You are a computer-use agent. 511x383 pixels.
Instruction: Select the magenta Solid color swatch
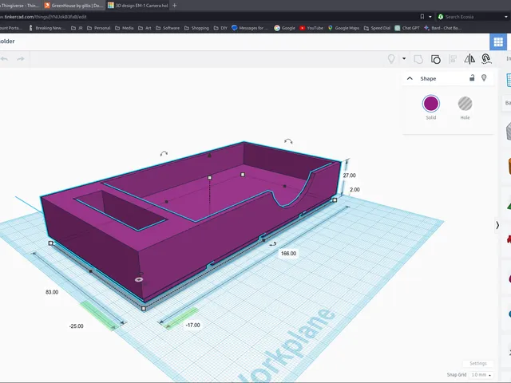point(431,104)
